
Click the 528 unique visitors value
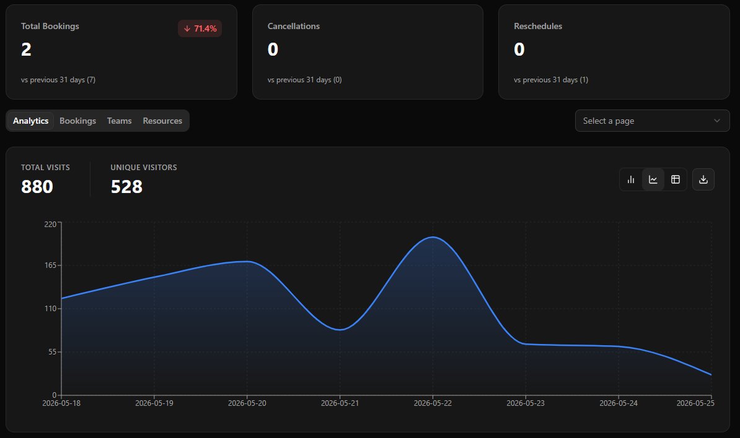tap(126, 187)
